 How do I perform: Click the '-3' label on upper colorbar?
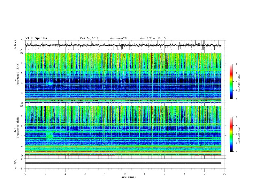coord(236,64)
